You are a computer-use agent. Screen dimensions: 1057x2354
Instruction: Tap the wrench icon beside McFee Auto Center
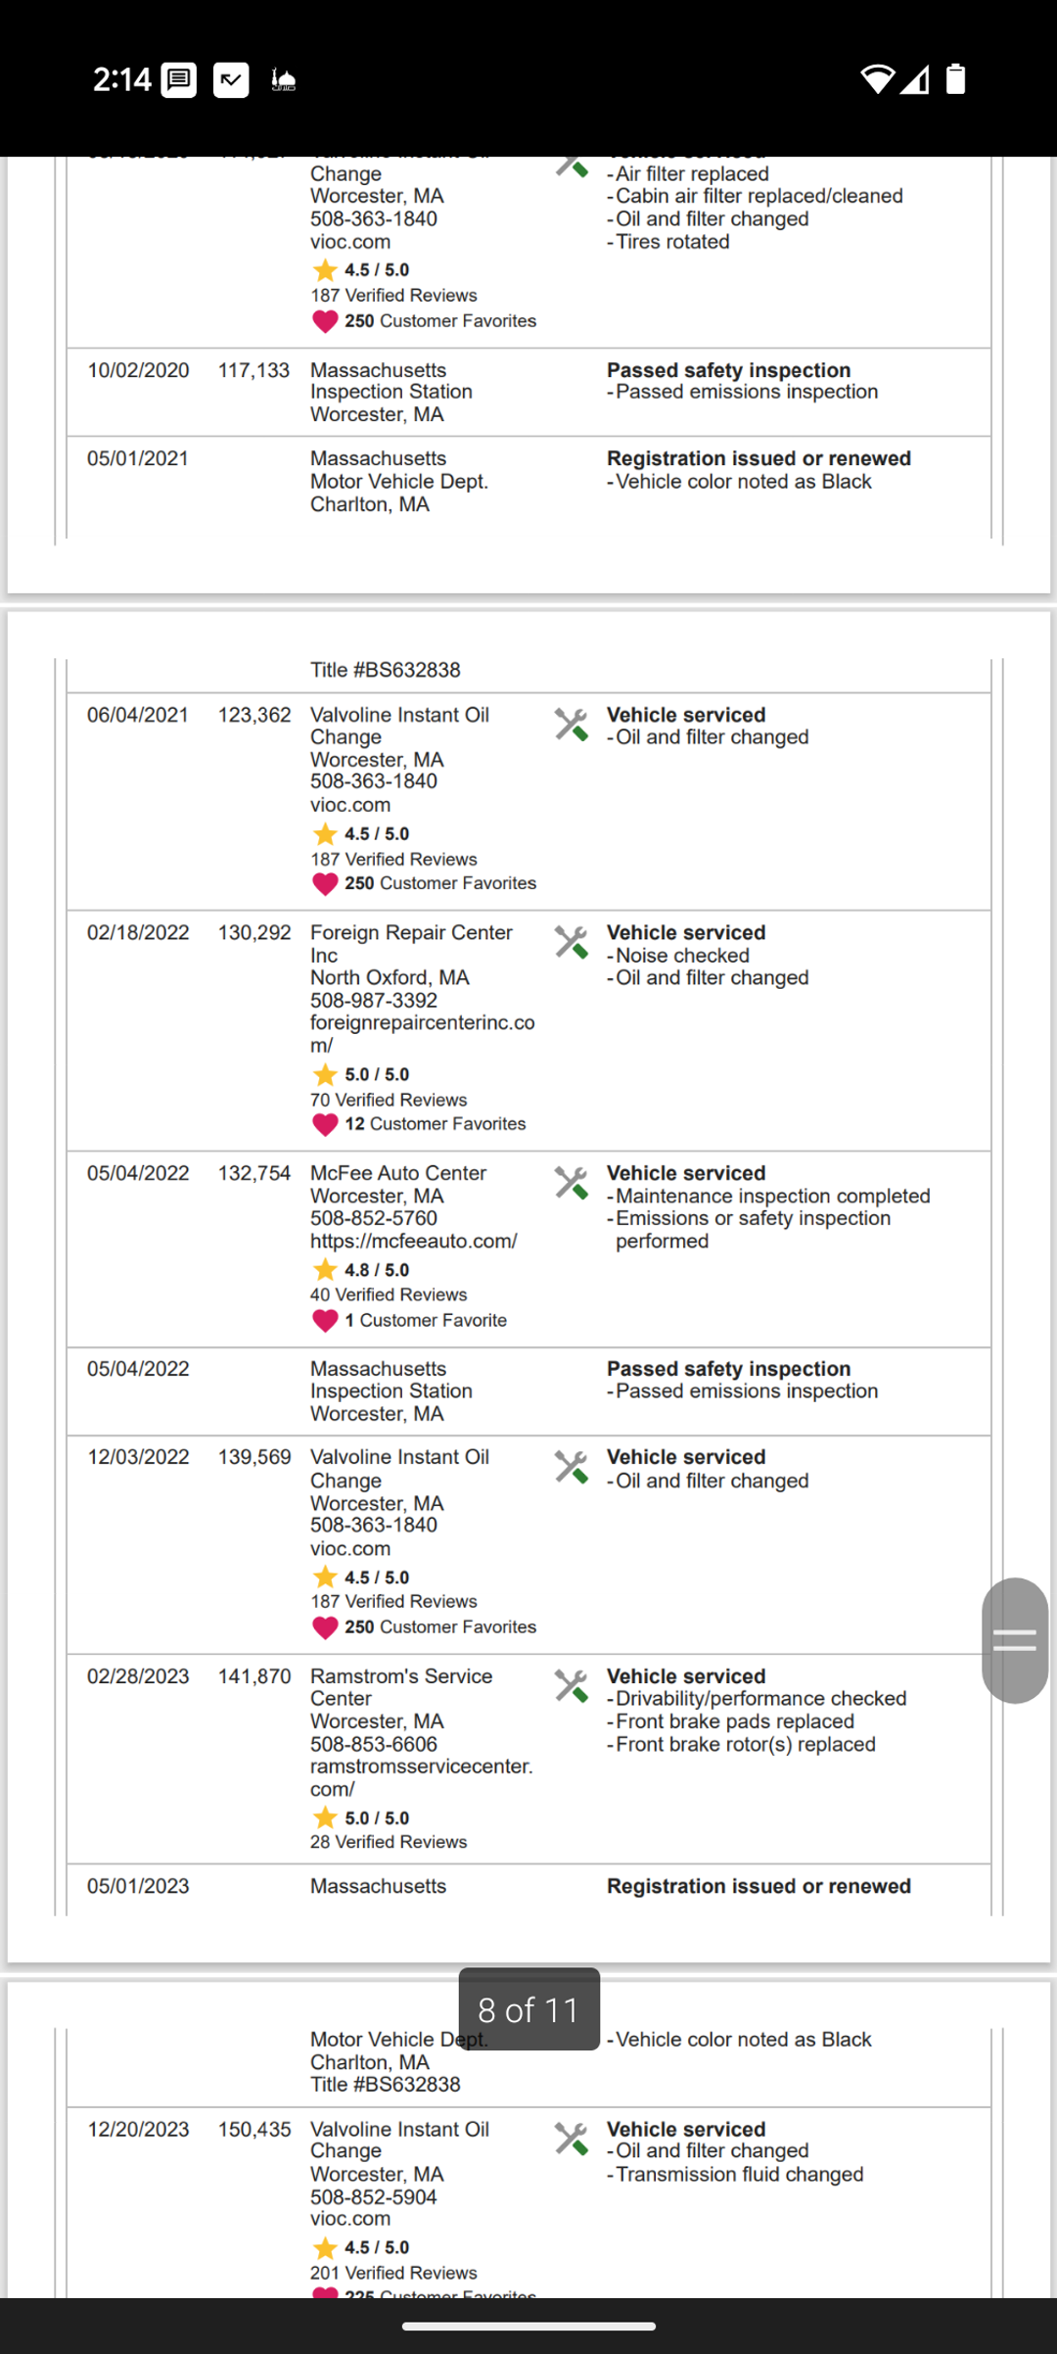571,1183
